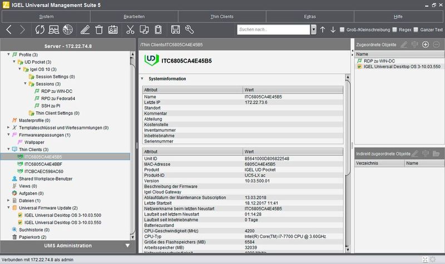Jump to next search result with the down arrow
The image size is (445, 264).
click(x=333, y=29)
